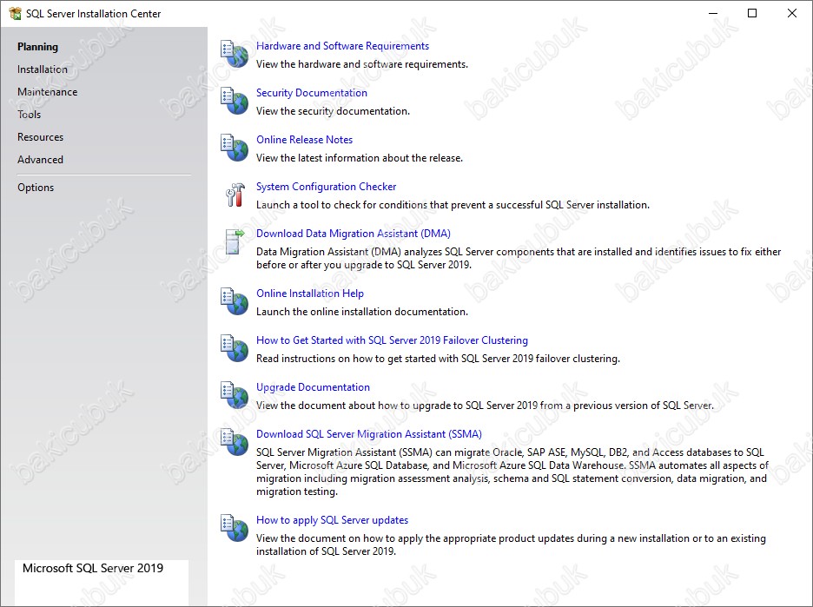Viewport: 813px width, 607px height.
Task: Open the Failover Clustering getting started link
Action: (x=392, y=340)
